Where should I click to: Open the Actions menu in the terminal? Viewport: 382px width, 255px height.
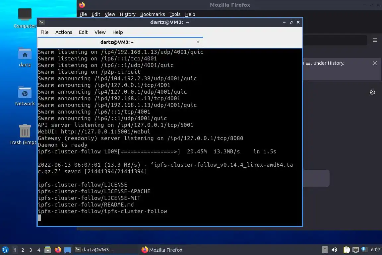64,32
